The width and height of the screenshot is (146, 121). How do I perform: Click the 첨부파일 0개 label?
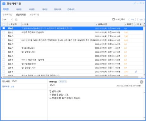click(x=8, y=87)
